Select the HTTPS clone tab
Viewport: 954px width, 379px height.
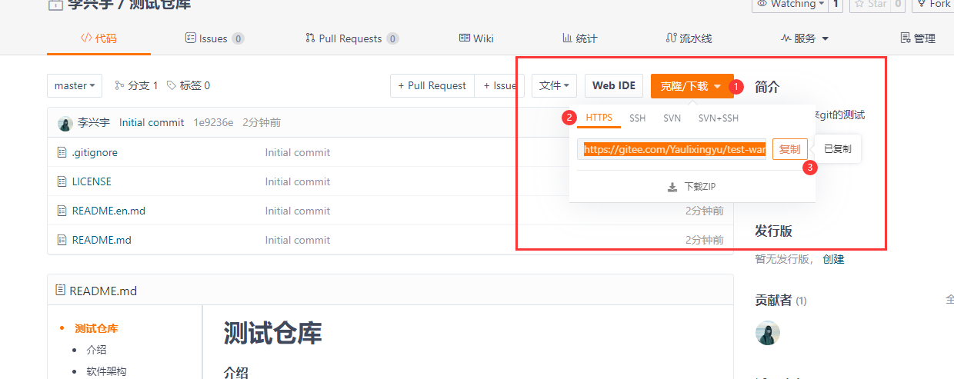599,118
